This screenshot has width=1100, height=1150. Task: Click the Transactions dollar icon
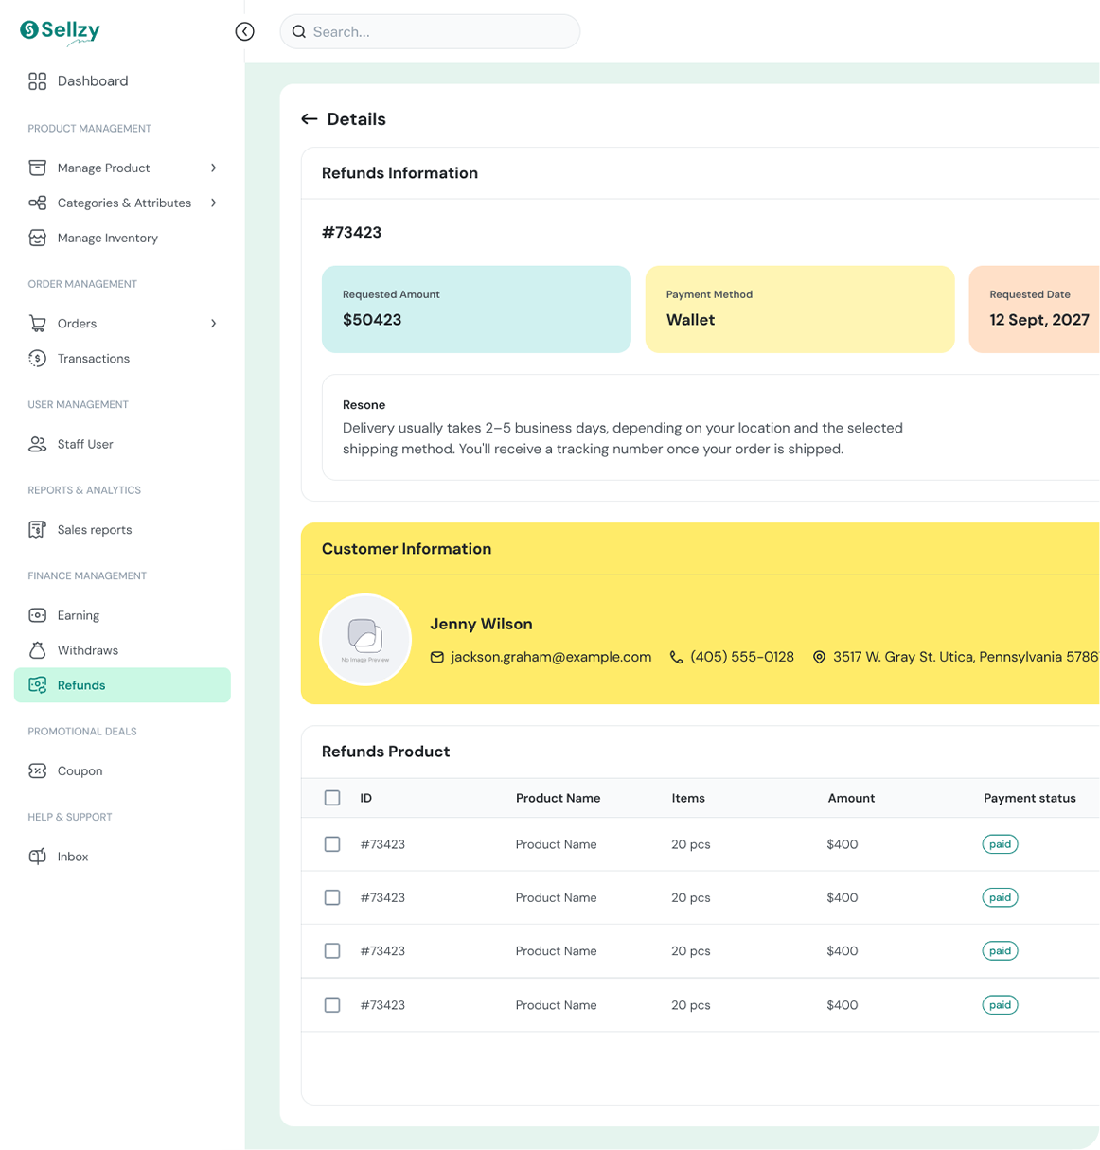pyautogui.click(x=37, y=359)
